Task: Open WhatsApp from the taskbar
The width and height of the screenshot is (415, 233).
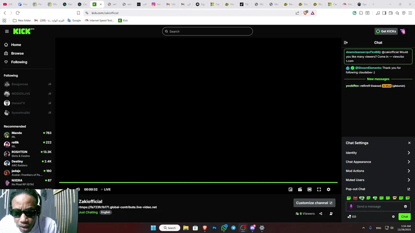Action: 224,228
